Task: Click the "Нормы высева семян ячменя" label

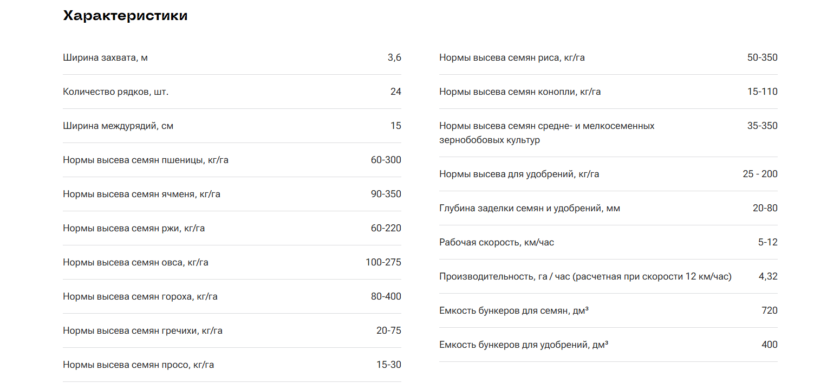Action: [x=141, y=194]
